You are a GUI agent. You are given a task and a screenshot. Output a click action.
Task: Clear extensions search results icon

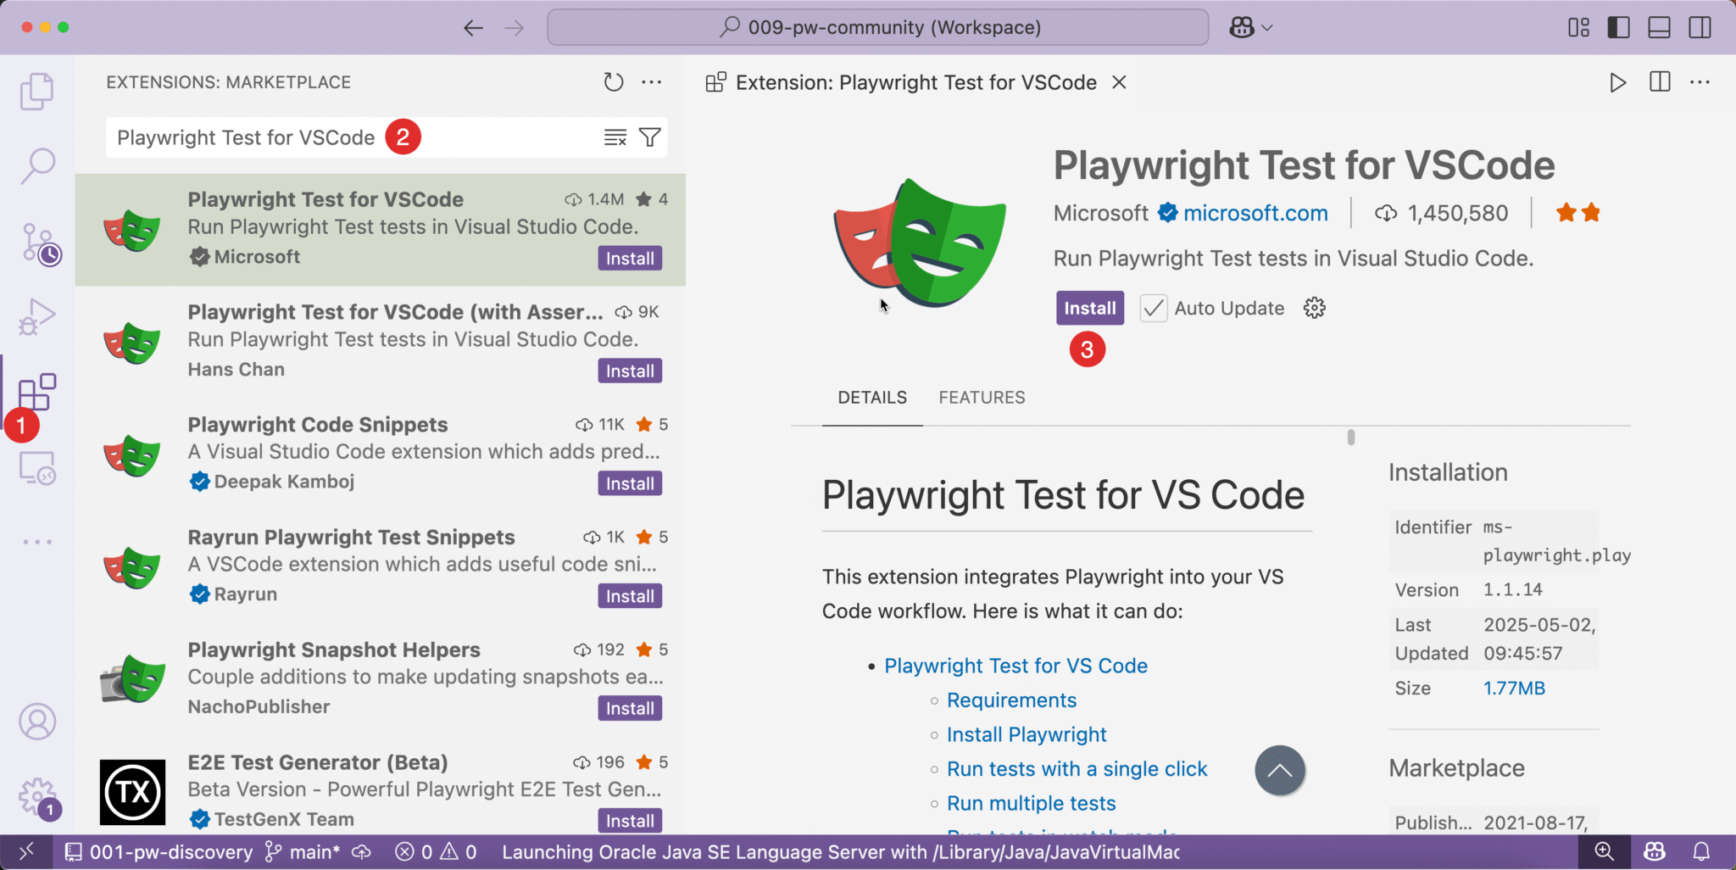click(615, 137)
